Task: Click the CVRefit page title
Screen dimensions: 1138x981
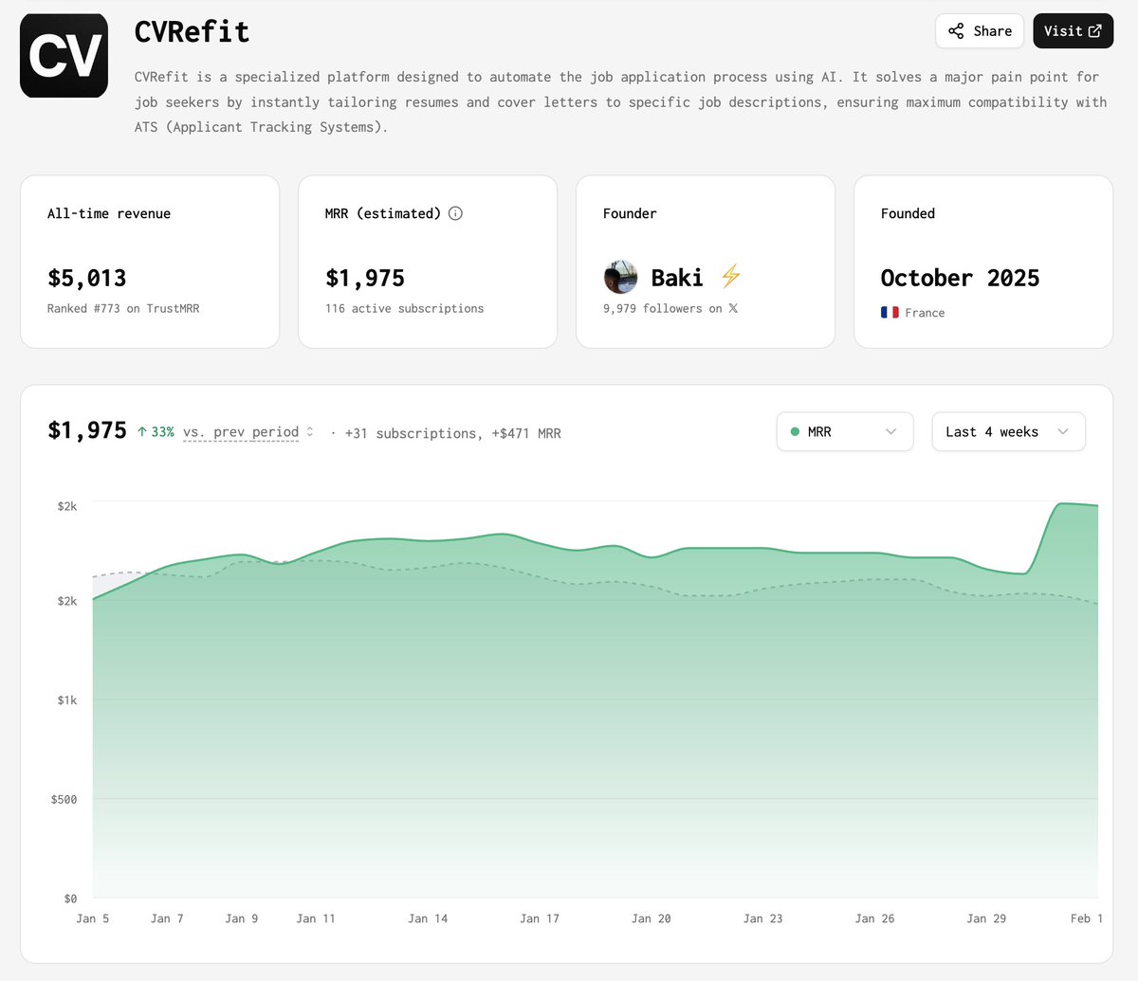Action: tap(193, 31)
